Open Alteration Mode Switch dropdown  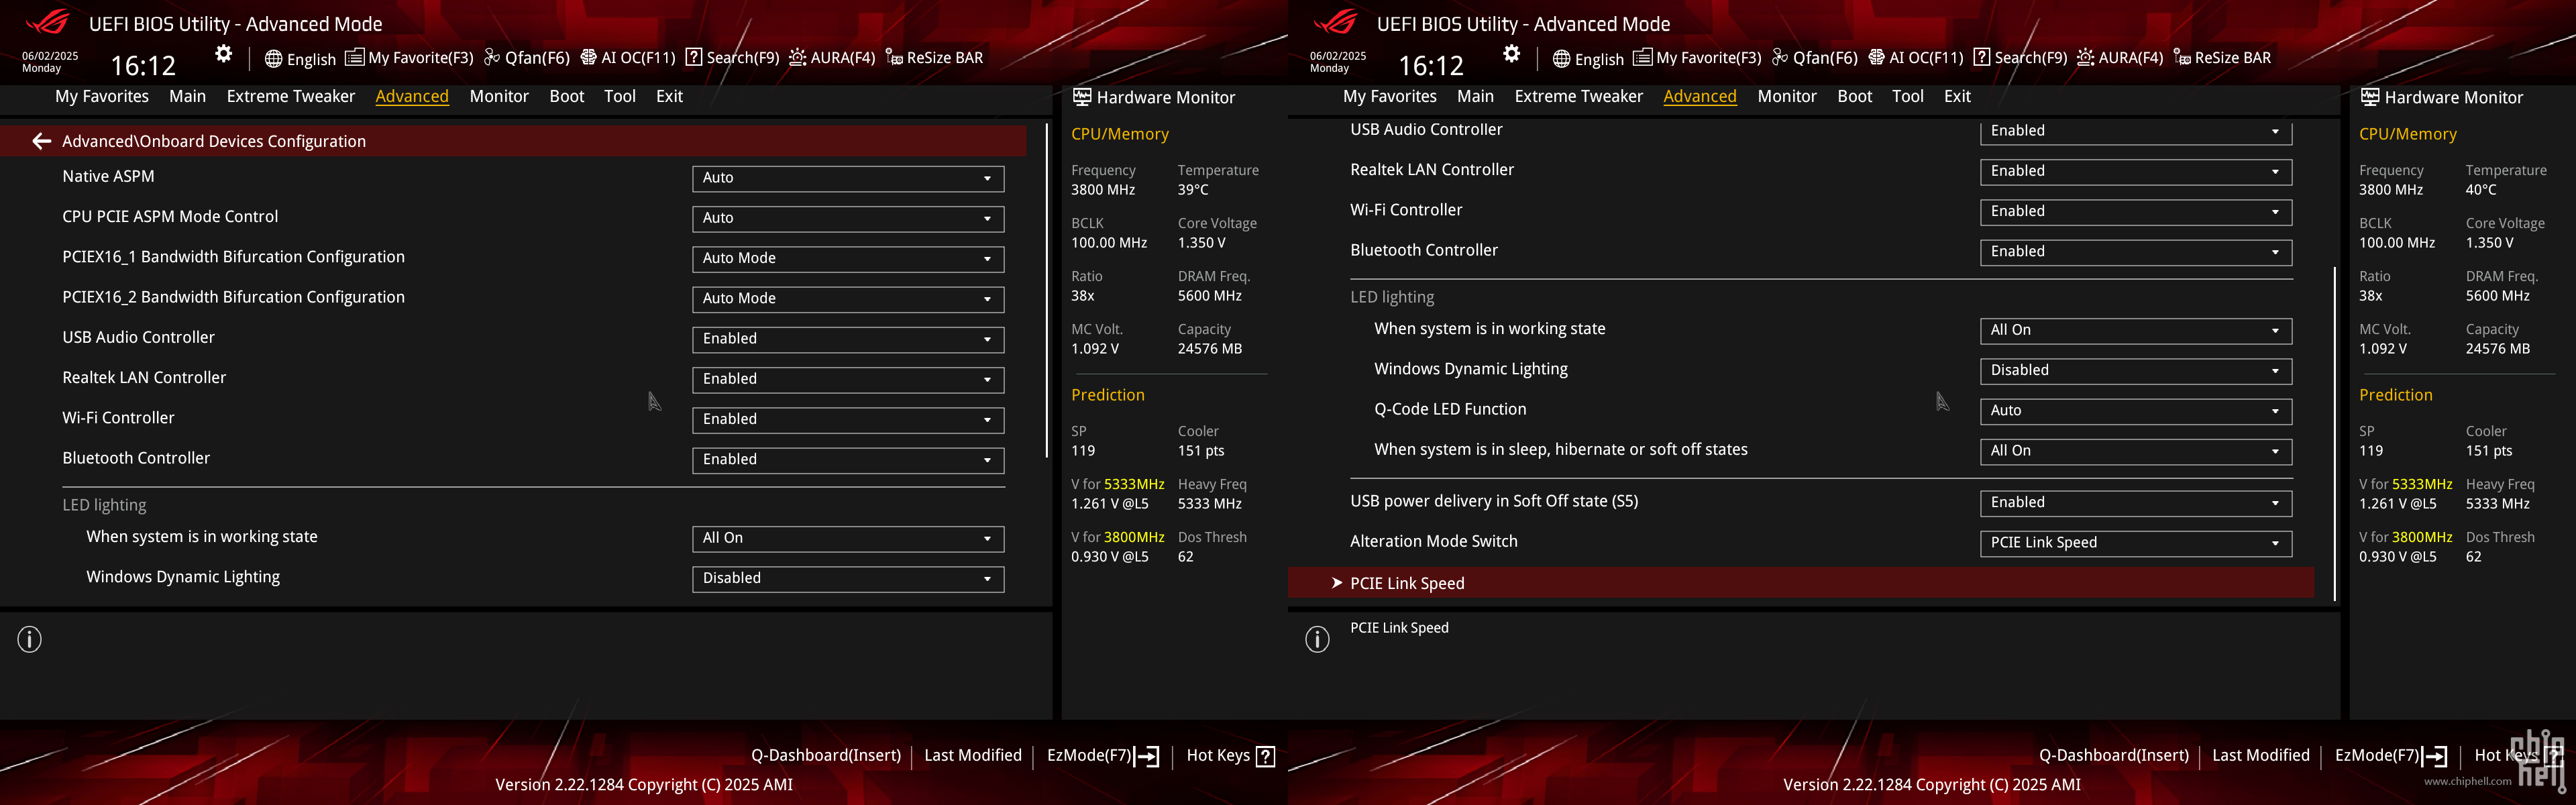2136,543
